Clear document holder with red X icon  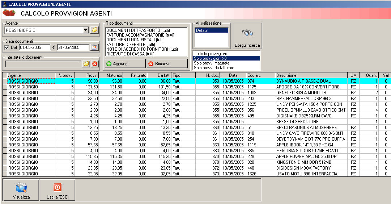click(x=94, y=64)
